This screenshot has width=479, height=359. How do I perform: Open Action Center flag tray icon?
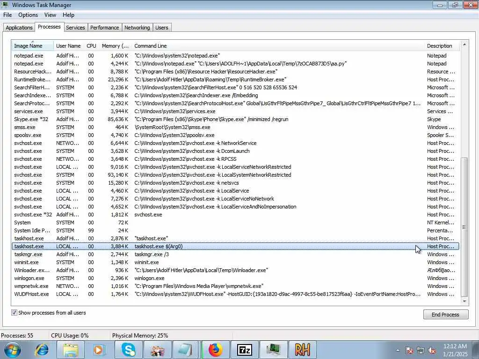(409, 351)
